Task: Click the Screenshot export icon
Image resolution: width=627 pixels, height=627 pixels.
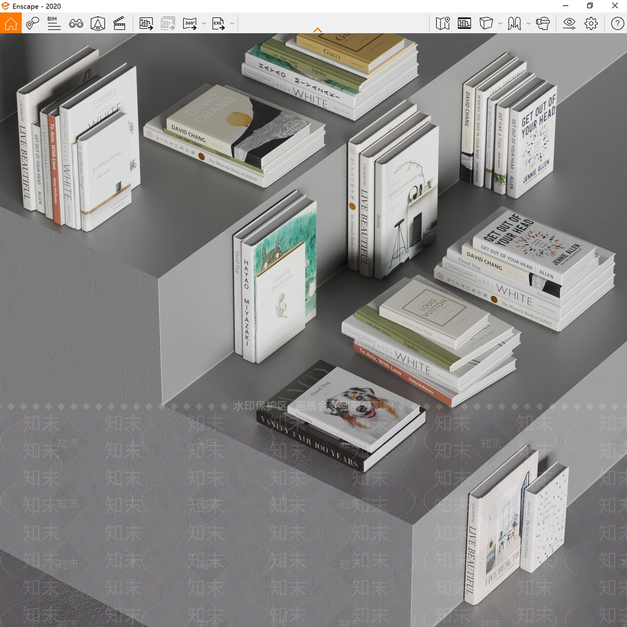Action: pos(146,24)
